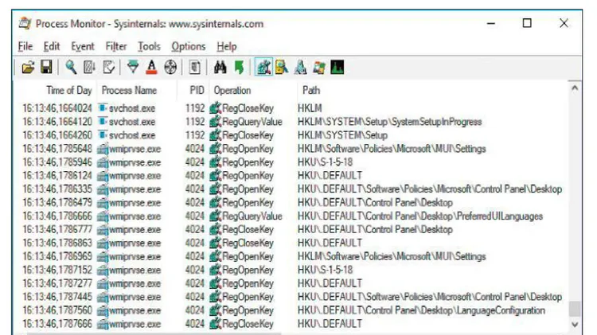Viewport: 597px width, 335px height.
Task: Click the Clear display icon
Action: point(108,68)
